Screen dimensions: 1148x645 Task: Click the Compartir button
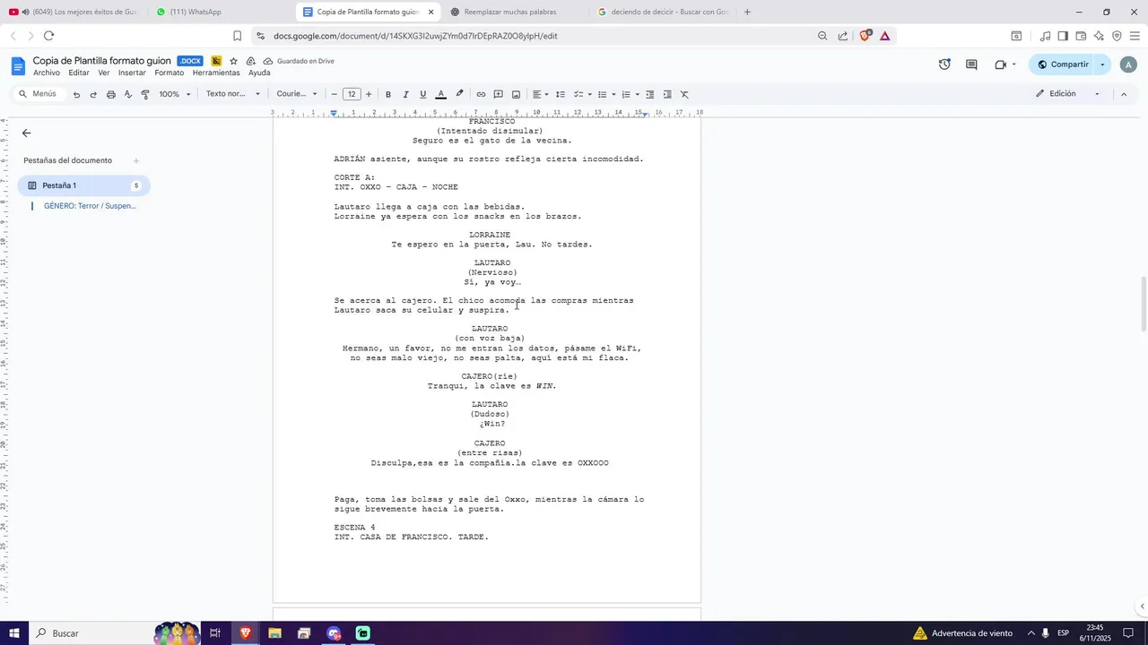1061,64
